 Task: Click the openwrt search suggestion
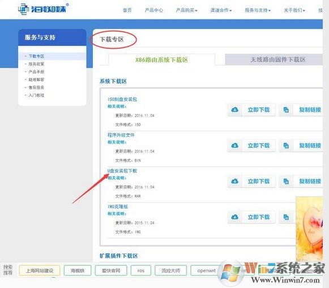(206, 270)
